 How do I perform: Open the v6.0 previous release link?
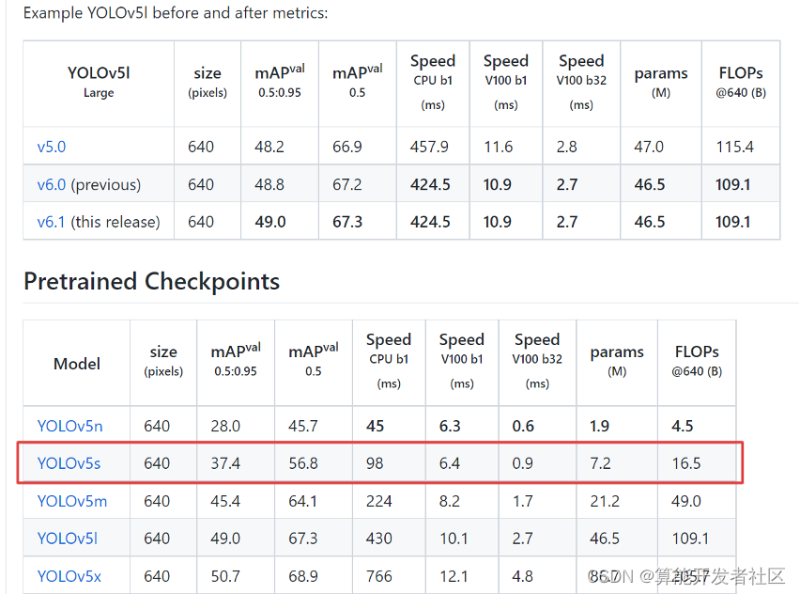pyautogui.click(x=52, y=184)
